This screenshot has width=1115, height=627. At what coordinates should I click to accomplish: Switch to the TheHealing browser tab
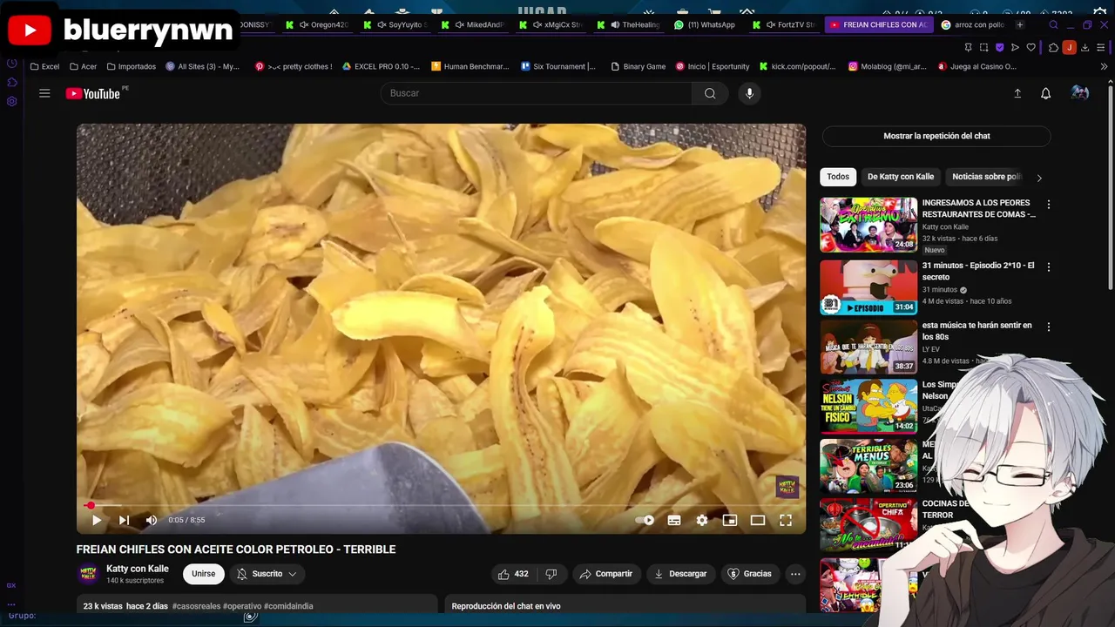633,25
